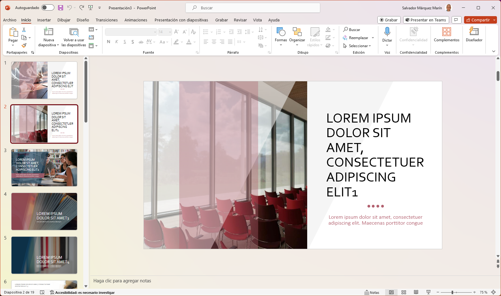501x296 pixels.
Task: Click the Copy icon
Action: pyautogui.click(x=24, y=38)
